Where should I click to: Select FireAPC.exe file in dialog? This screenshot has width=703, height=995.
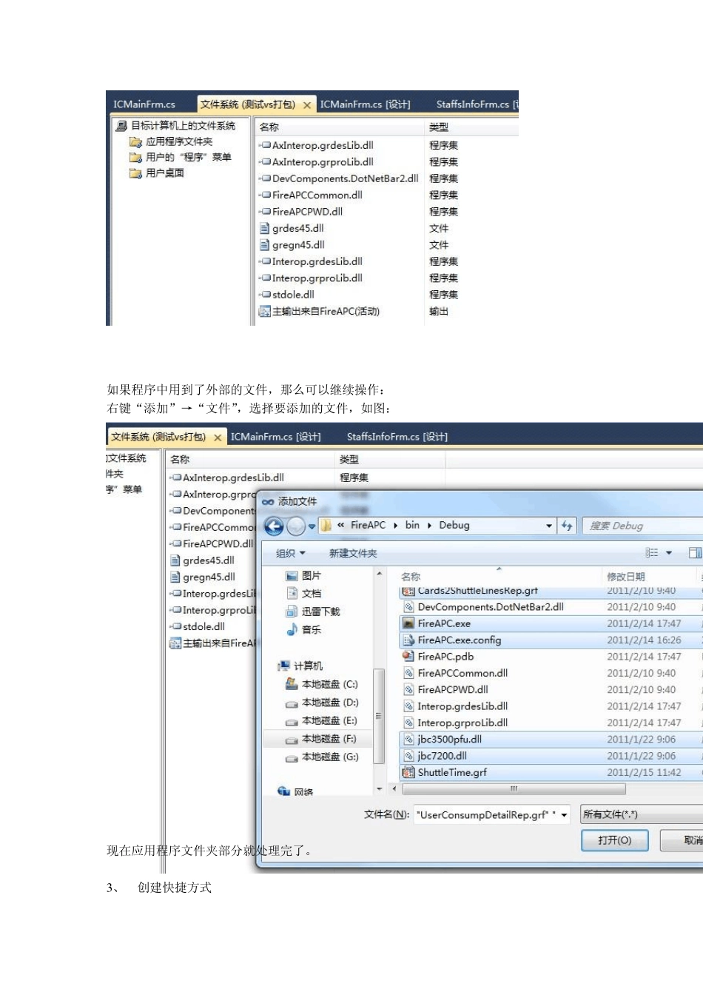point(550,623)
